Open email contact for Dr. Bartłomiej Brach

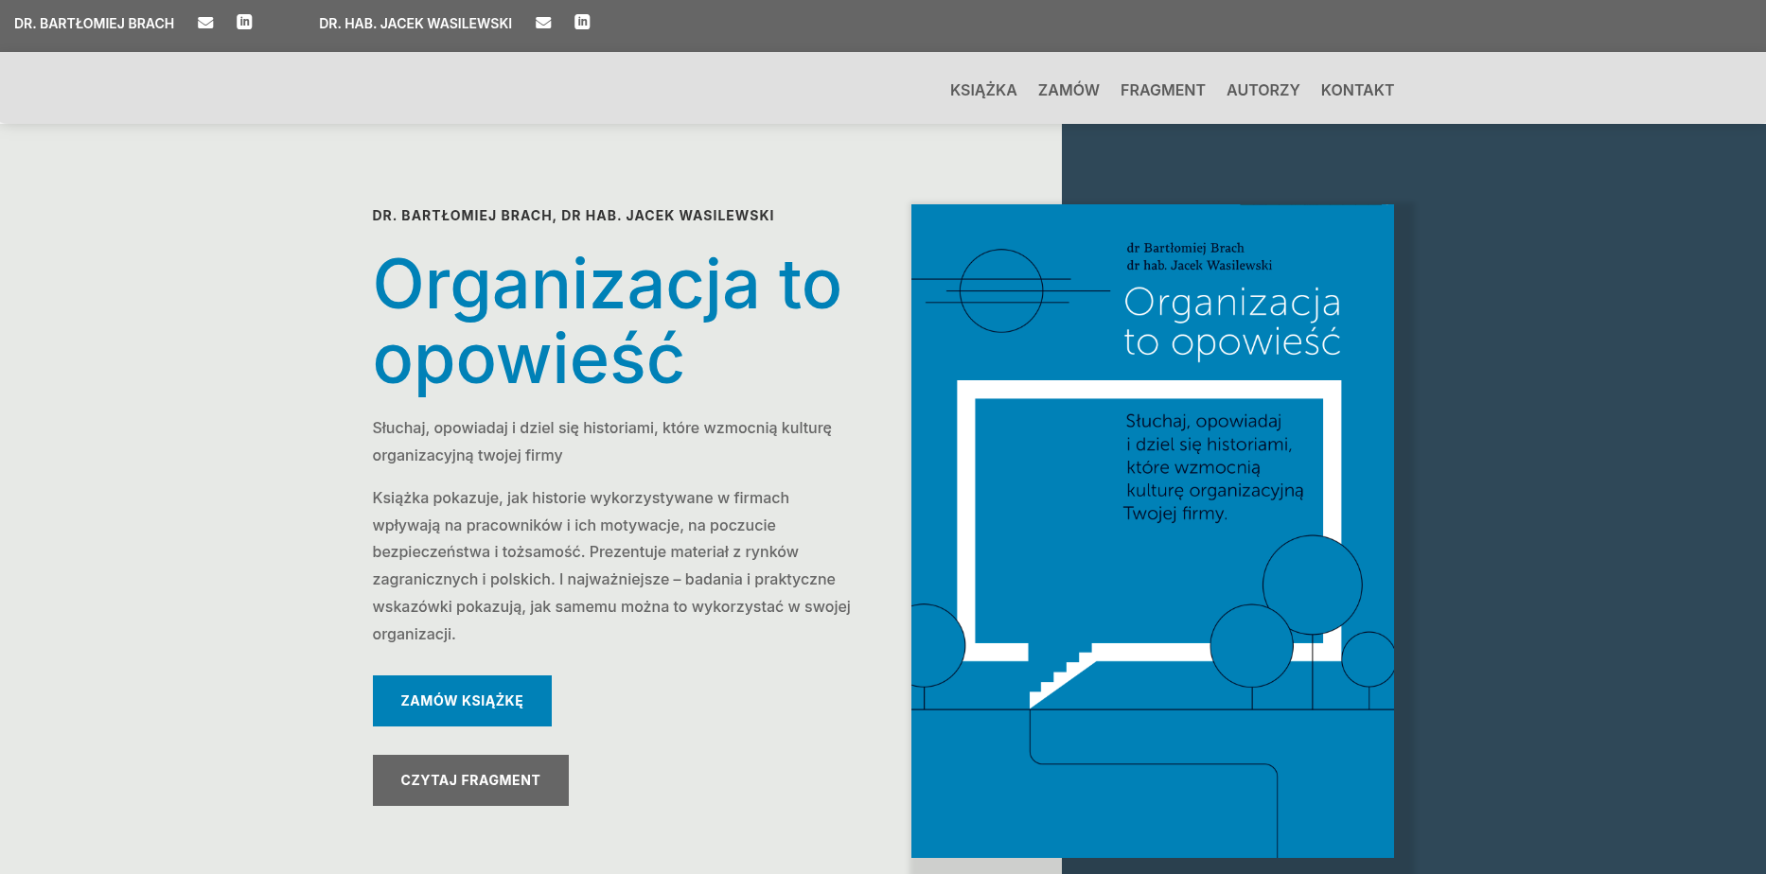click(205, 23)
